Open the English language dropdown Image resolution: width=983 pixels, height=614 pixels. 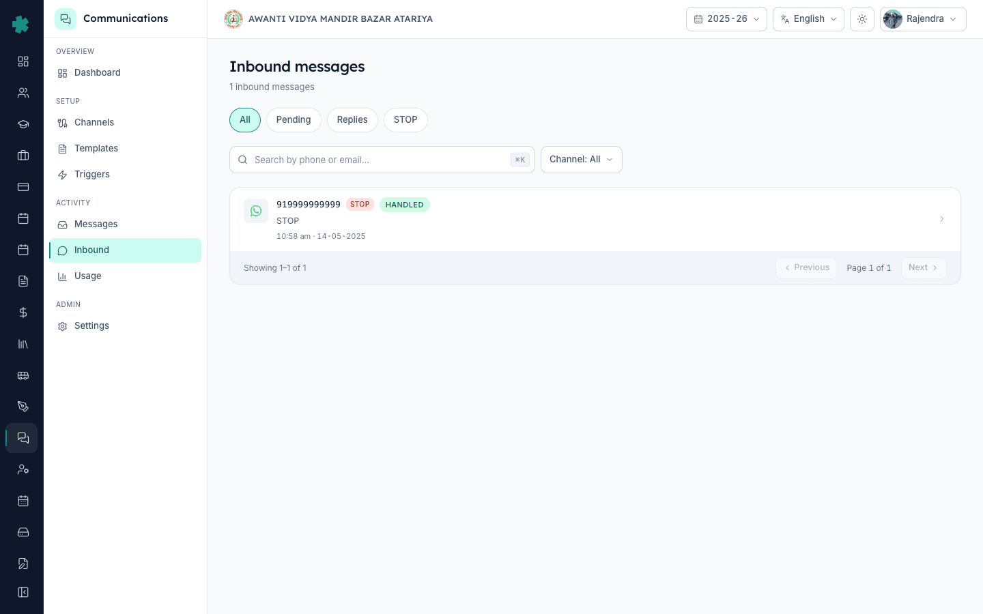click(x=808, y=19)
